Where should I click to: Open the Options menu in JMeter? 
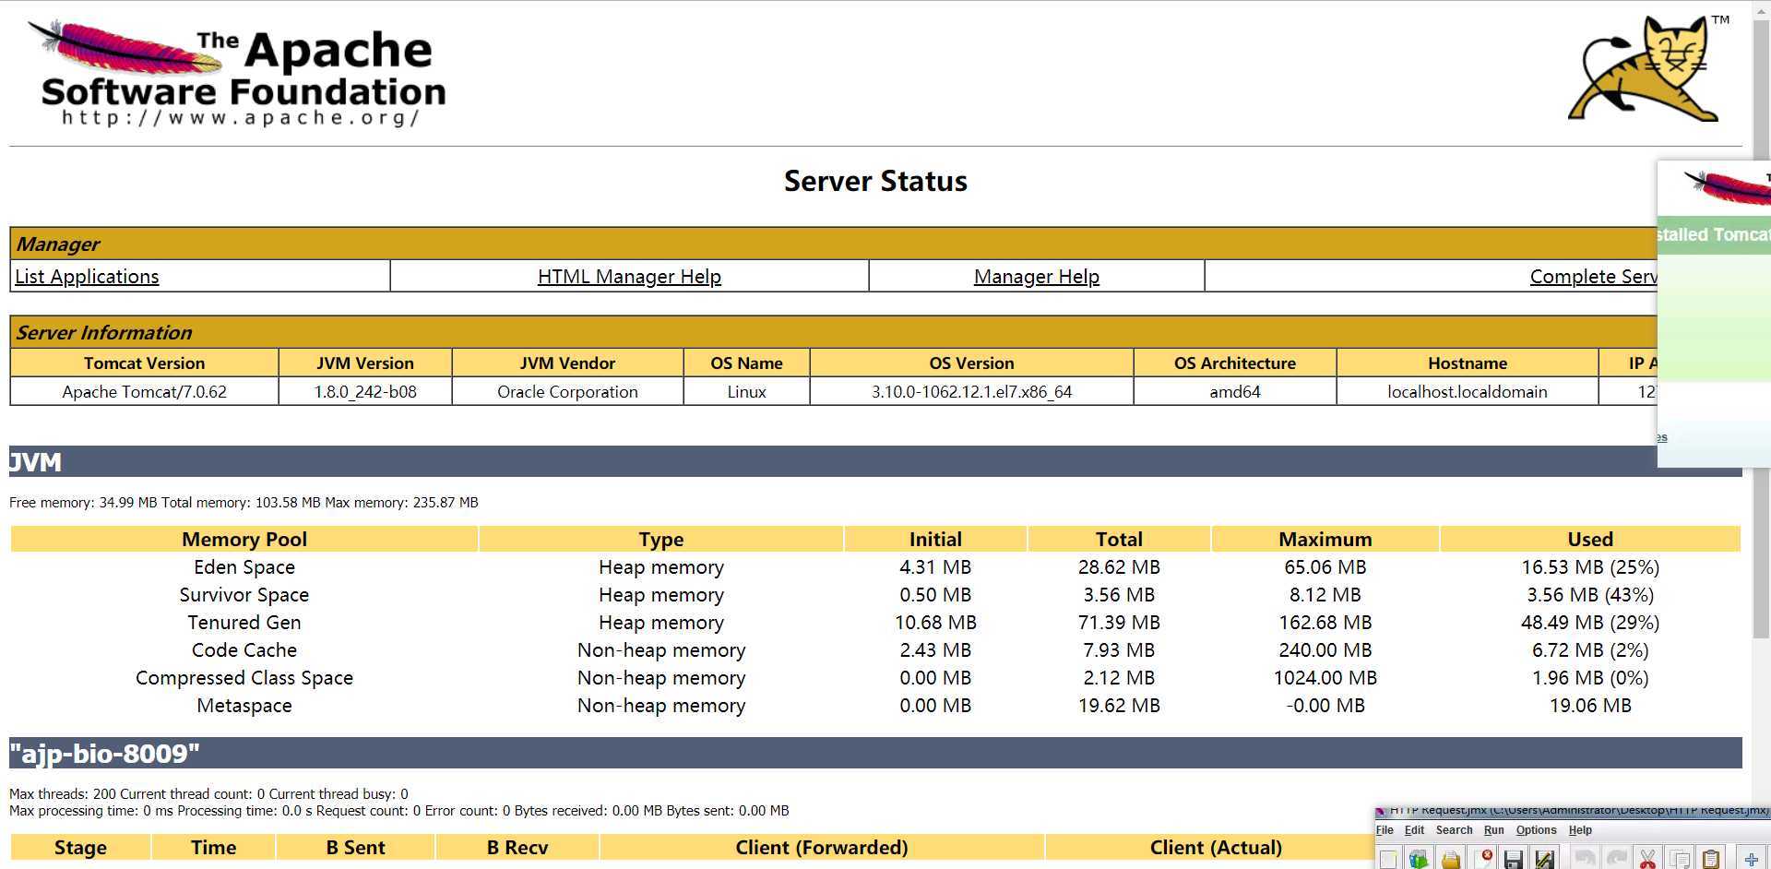pyautogui.click(x=1536, y=830)
